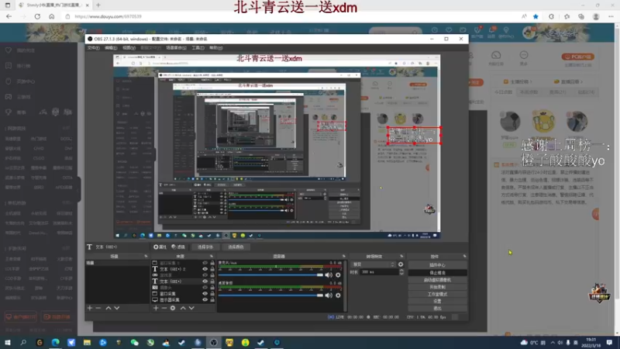Toggle lock on 窗口采集 source

click(x=212, y=294)
